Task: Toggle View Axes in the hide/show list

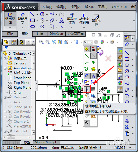Action: pyautogui.click(x=87, y=56)
